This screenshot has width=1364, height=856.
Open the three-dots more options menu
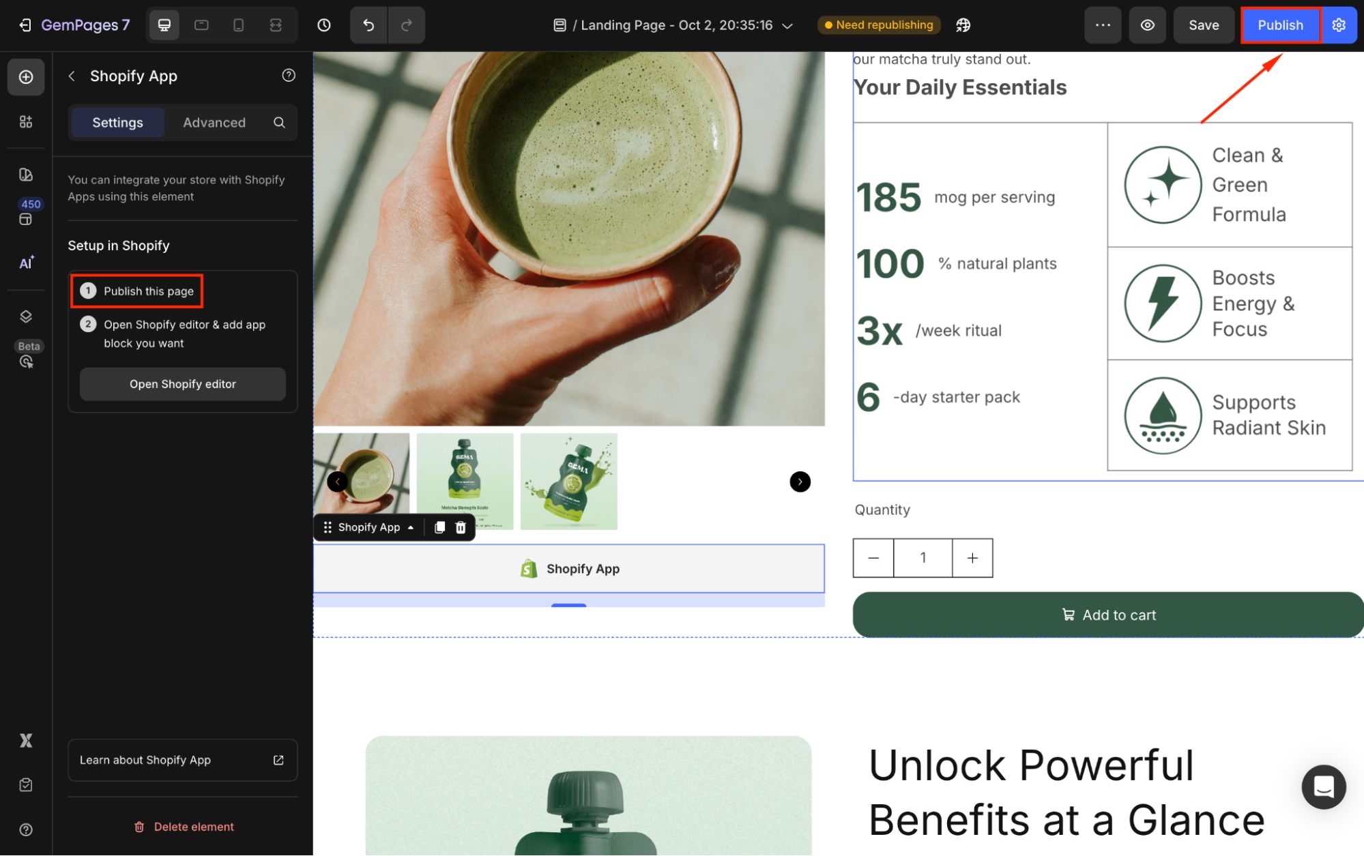pyautogui.click(x=1103, y=25)
